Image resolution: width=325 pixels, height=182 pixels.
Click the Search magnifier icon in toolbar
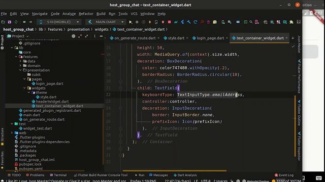click(251, 22)
